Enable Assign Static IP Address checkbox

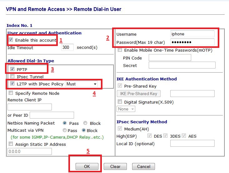click(11, 144)
